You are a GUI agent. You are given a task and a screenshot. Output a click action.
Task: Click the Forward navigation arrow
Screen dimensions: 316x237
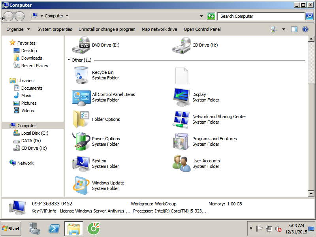20,16
